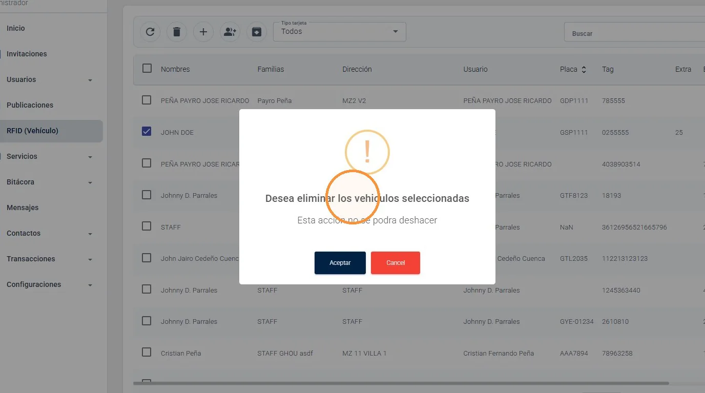Check the STAFF row with plate NaN
Screen dimensions: 705x393
tap(147, 226)
